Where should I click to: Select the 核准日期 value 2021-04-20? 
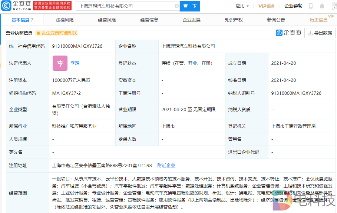(x=284, y=80)
